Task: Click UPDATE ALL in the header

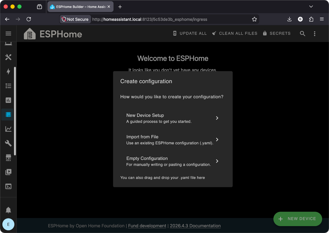Action: point(190,33)
